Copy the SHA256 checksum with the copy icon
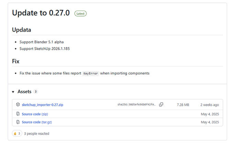Viewport: 234px width, 146px height. click(161, 104)
